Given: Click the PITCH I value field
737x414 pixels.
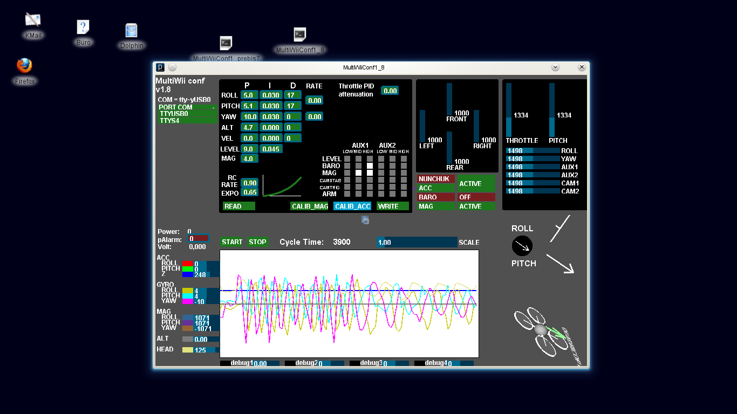Looking at the screenshot, I should pos(270,106).
